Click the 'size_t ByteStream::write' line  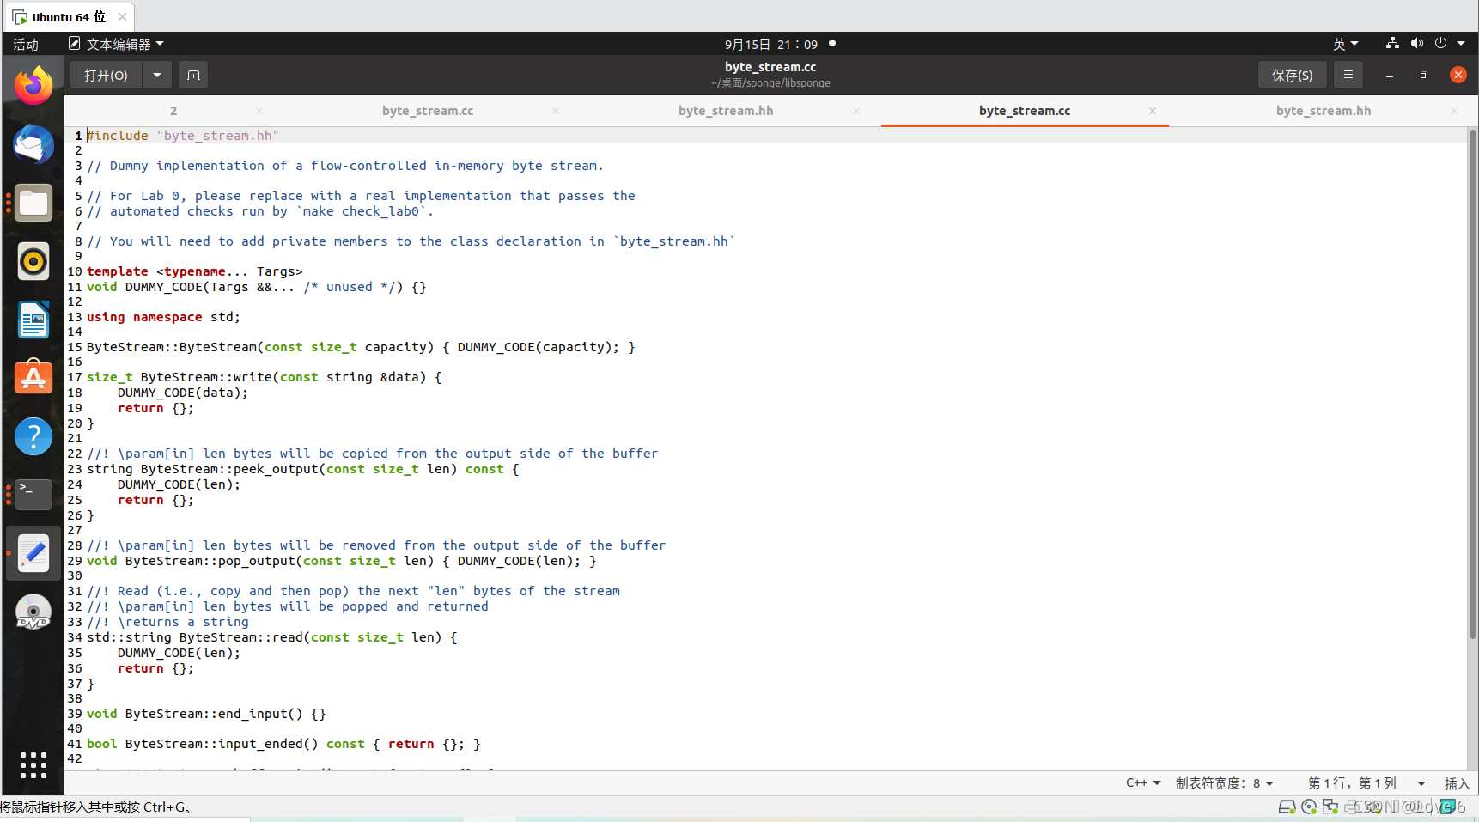coord(265,377)
